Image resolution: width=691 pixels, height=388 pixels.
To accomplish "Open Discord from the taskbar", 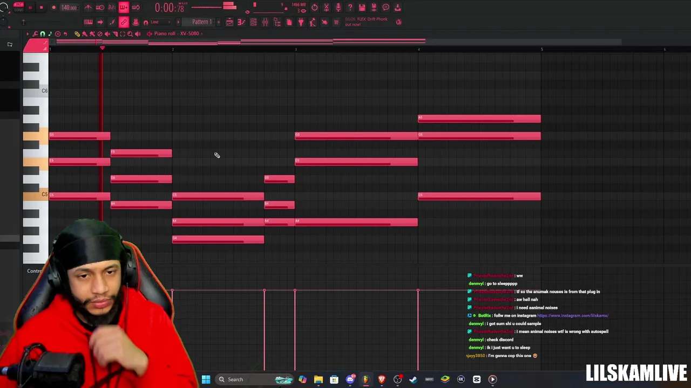I will [x=350, y=379].
